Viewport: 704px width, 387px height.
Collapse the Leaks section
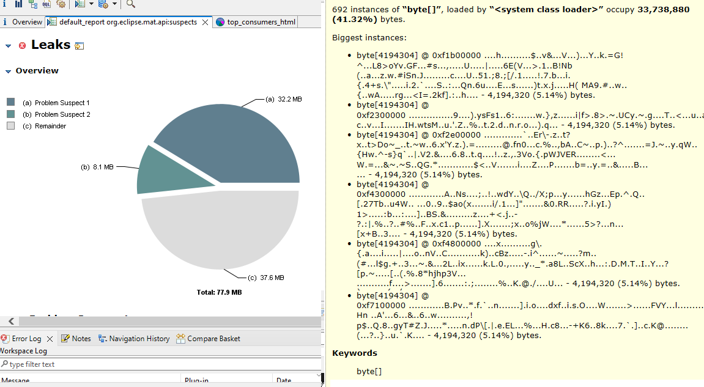coord(8,46)
